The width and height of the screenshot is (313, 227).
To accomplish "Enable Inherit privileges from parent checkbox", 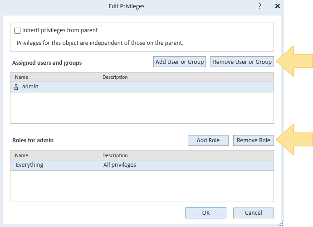I will point(18,31).
